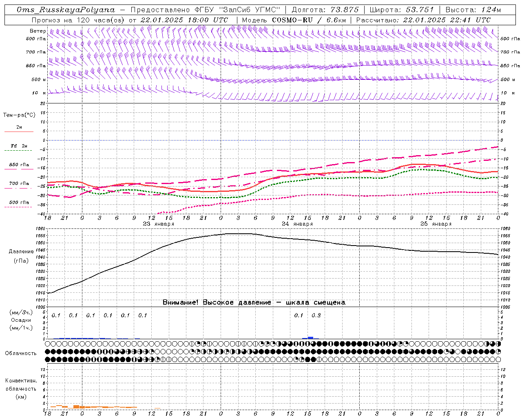Click the '850 гПа' temperature legend entry

coord(19,165)
